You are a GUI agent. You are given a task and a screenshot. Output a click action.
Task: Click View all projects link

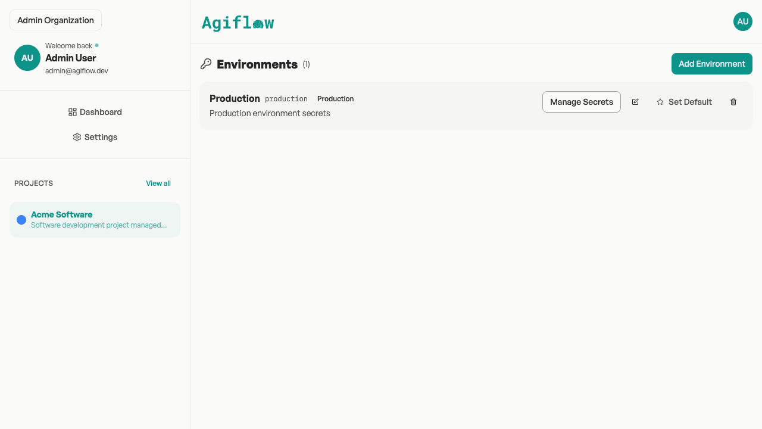point(158,184)
